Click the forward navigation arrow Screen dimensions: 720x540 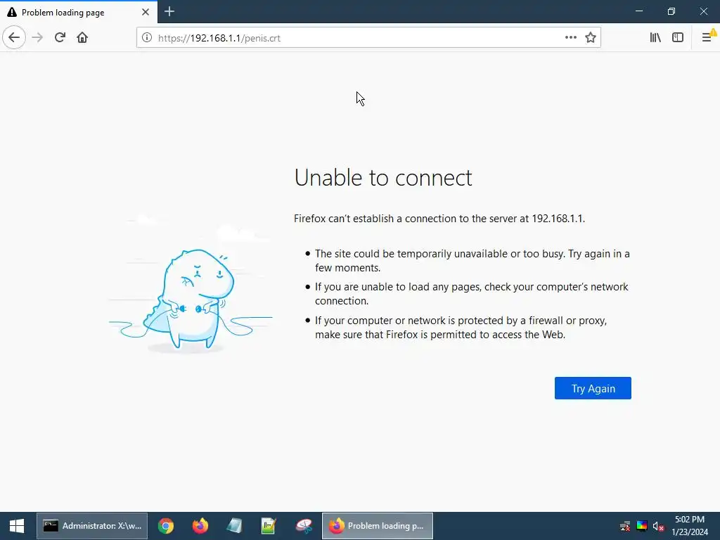click(37, 37)
